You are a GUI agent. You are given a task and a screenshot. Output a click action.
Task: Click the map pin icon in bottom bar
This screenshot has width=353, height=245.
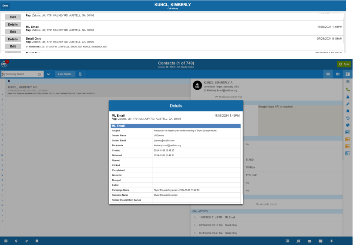point(16,241)
